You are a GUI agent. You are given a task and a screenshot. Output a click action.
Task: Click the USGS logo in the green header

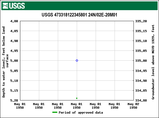(14, 6)
